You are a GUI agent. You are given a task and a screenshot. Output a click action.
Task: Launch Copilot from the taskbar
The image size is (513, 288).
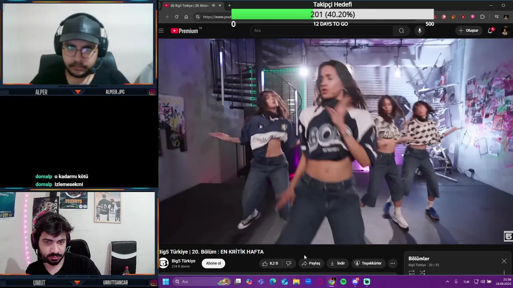[249, 282]
